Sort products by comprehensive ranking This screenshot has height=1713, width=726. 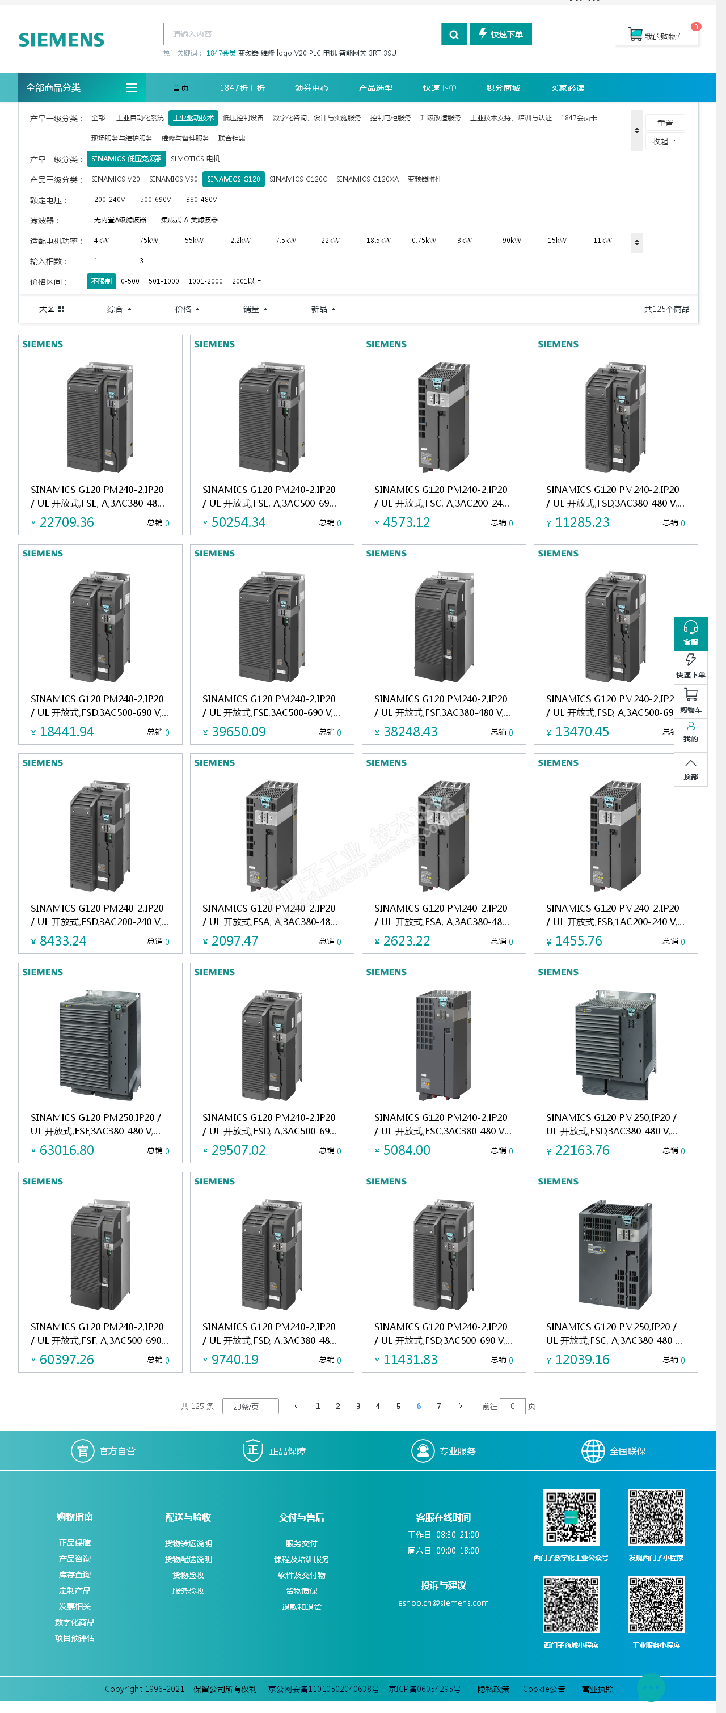119,309
